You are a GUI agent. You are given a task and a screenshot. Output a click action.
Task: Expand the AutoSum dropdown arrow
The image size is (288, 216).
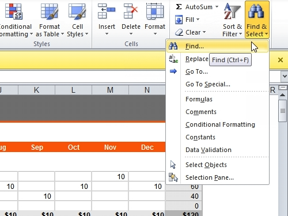[x=217, y=7]
